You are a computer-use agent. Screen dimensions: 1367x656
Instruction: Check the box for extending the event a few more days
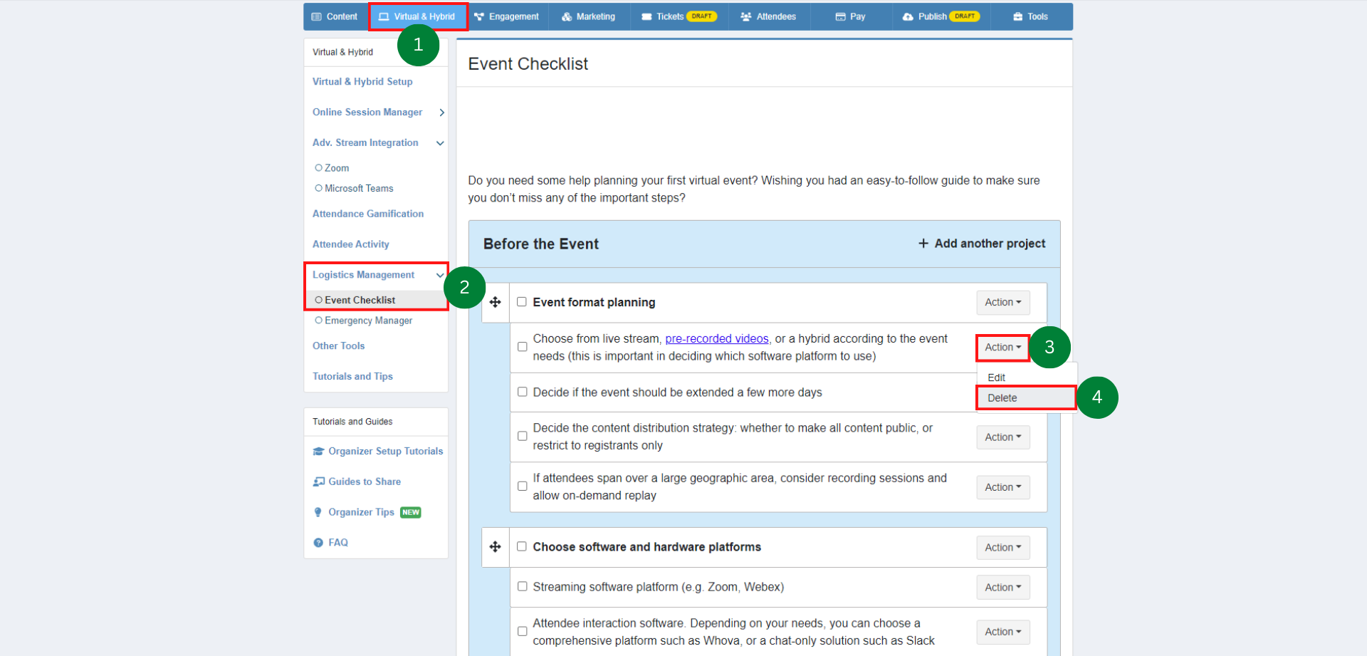pos(523,392)
